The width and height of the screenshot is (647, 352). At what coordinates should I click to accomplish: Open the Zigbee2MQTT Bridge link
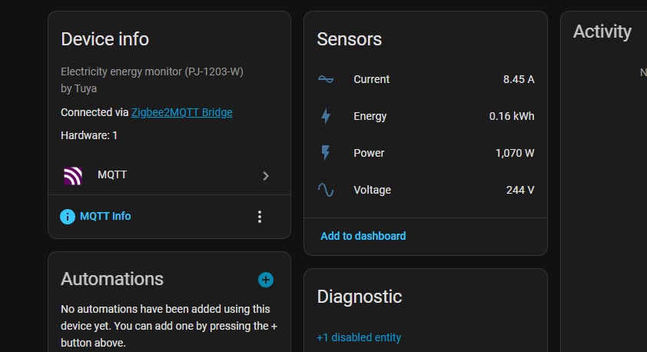click(181, 112)
